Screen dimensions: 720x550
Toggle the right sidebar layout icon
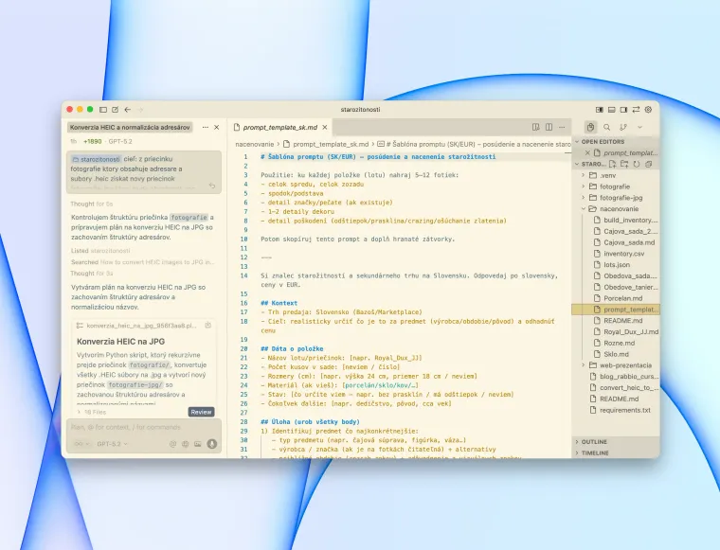click(x=623, y=110)
